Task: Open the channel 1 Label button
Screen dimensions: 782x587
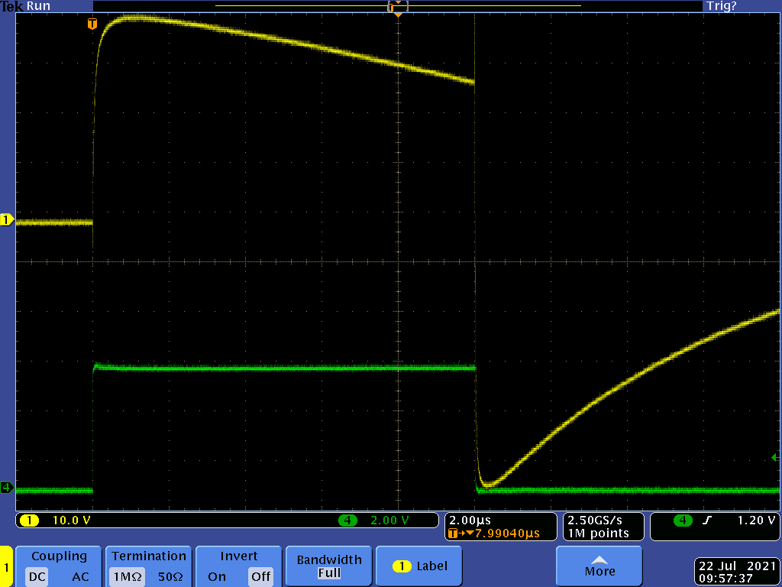Action: [419, 566]
